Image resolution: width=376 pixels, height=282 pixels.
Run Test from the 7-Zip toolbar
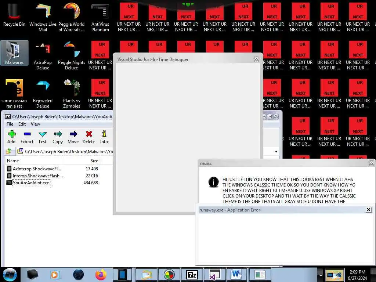pyautogui.click(x=42, y=137)
